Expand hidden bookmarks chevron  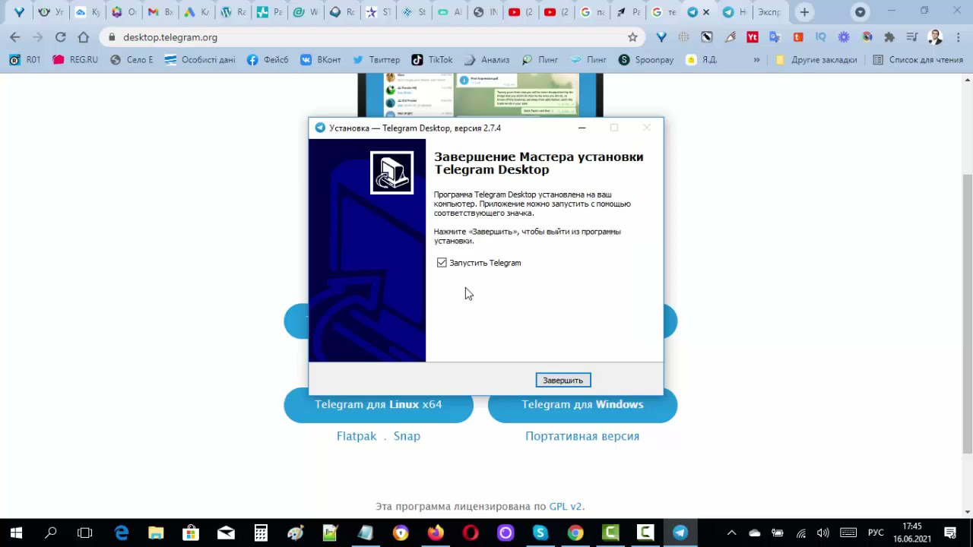pos(756,60)
